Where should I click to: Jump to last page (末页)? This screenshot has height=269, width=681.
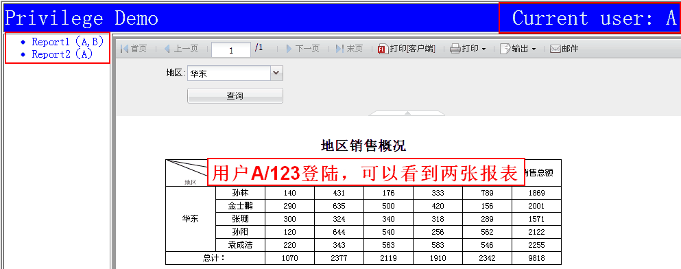click(349, 49)
